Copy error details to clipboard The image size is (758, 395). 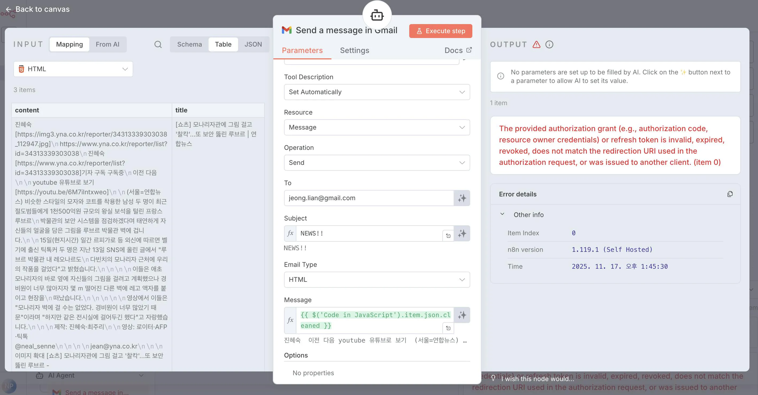(730, 194)
